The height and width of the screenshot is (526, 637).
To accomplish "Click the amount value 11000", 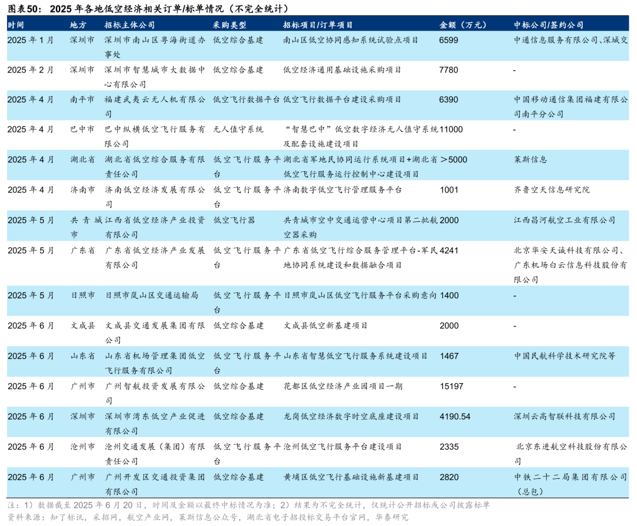I will coord(451,129).
